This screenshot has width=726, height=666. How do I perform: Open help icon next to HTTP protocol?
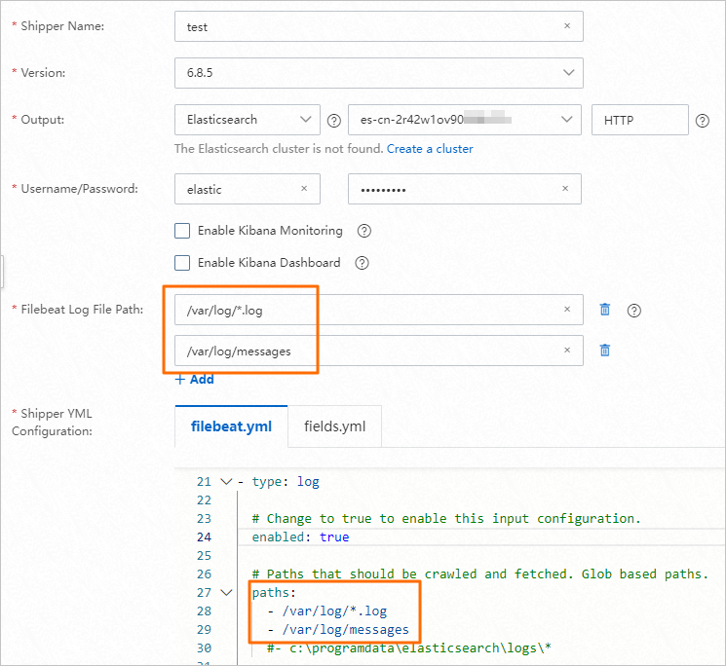[x=703, y=121]
